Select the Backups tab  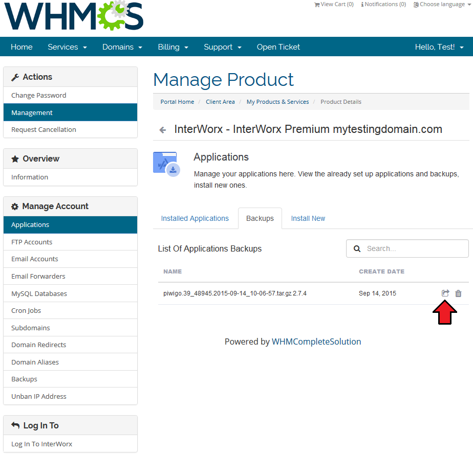pyautogui.click(x=260, y=218)
